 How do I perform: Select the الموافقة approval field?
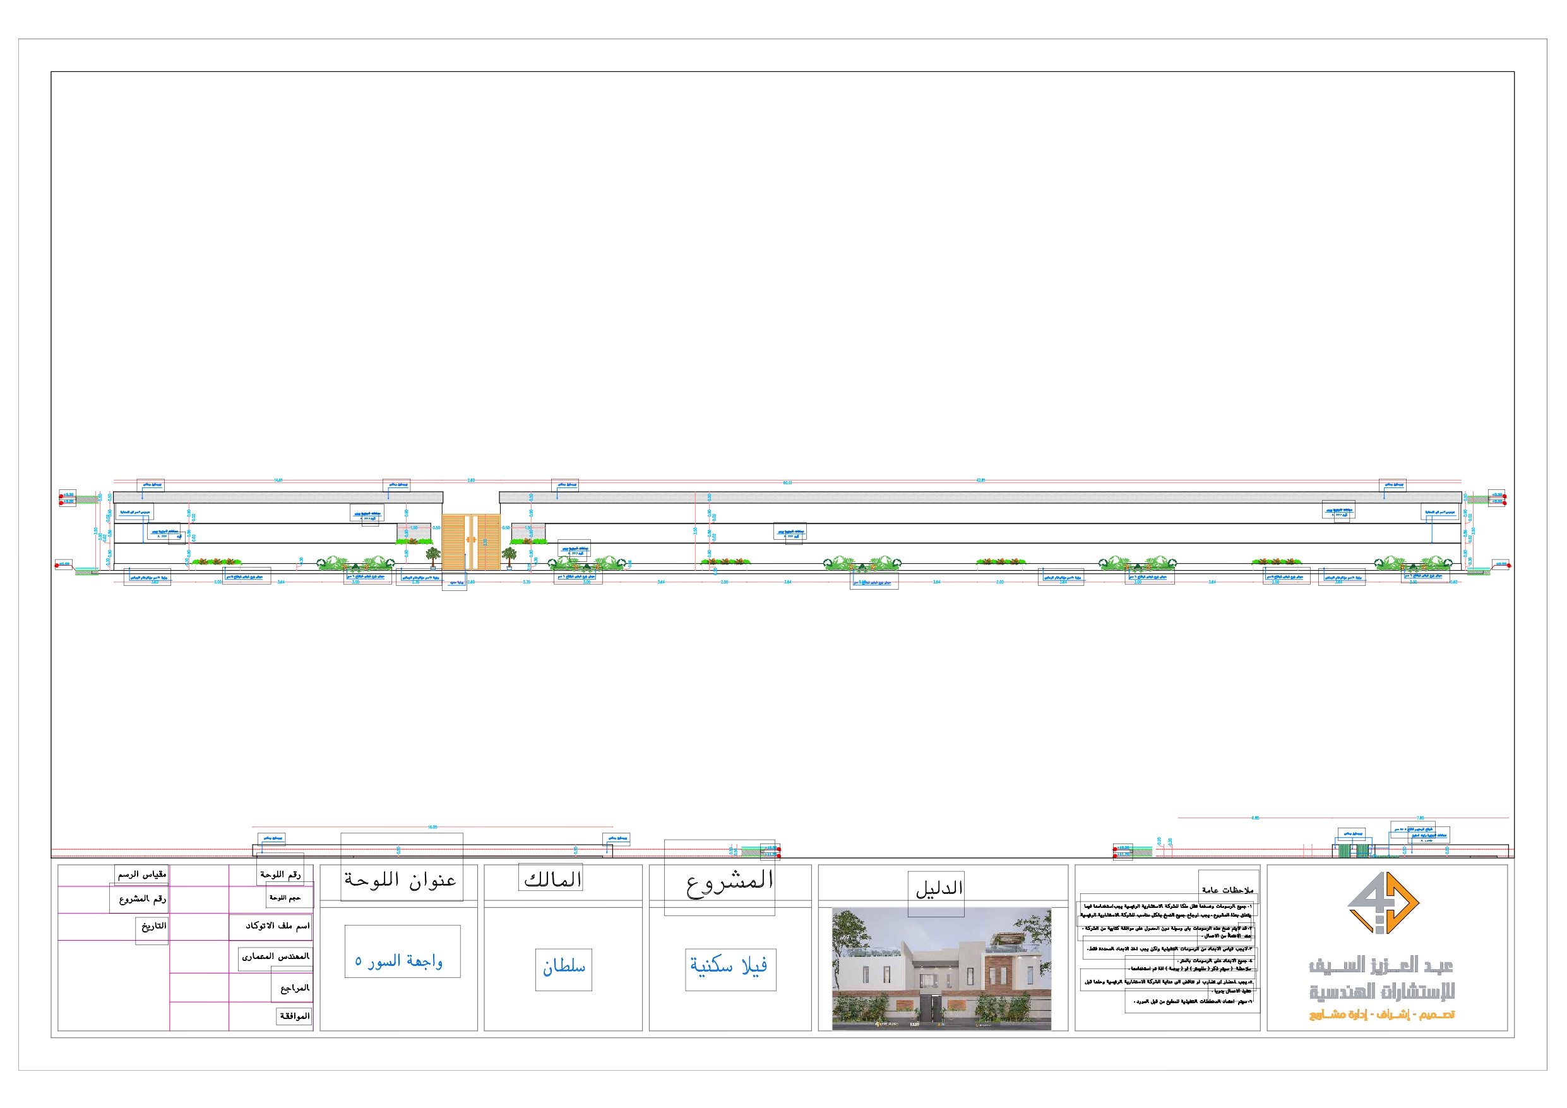pyautogui.click(x=294, y=1016)
